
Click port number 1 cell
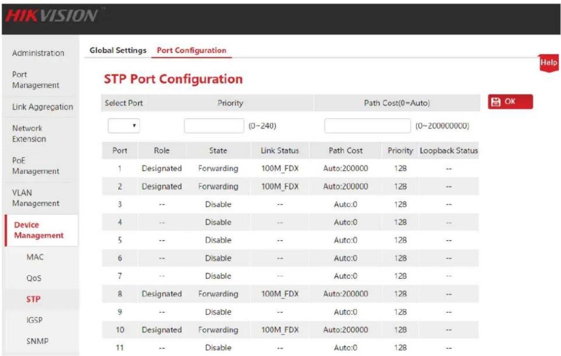point(120,169)
